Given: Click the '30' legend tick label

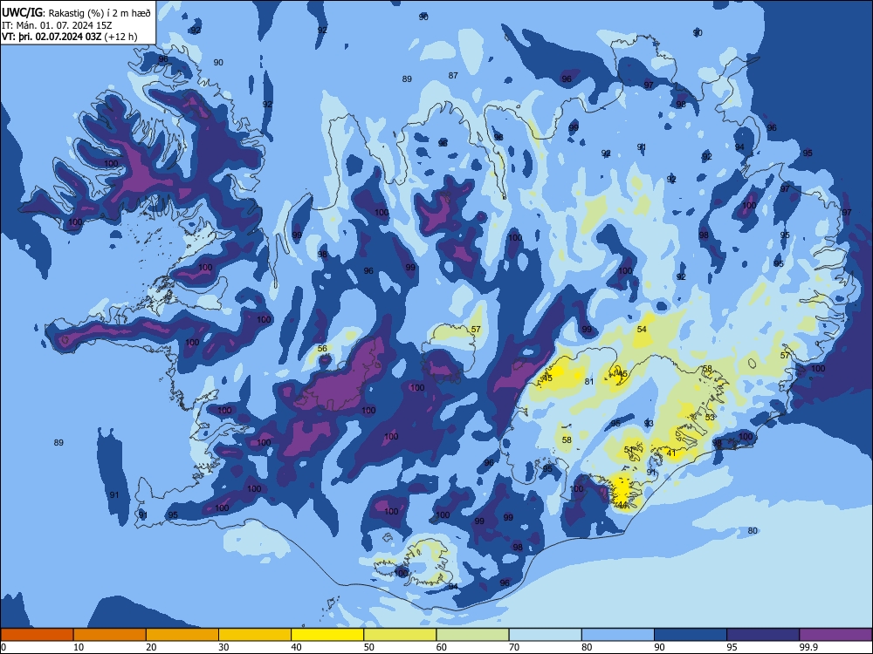Looking at the screenshot, I should (223, 647).
